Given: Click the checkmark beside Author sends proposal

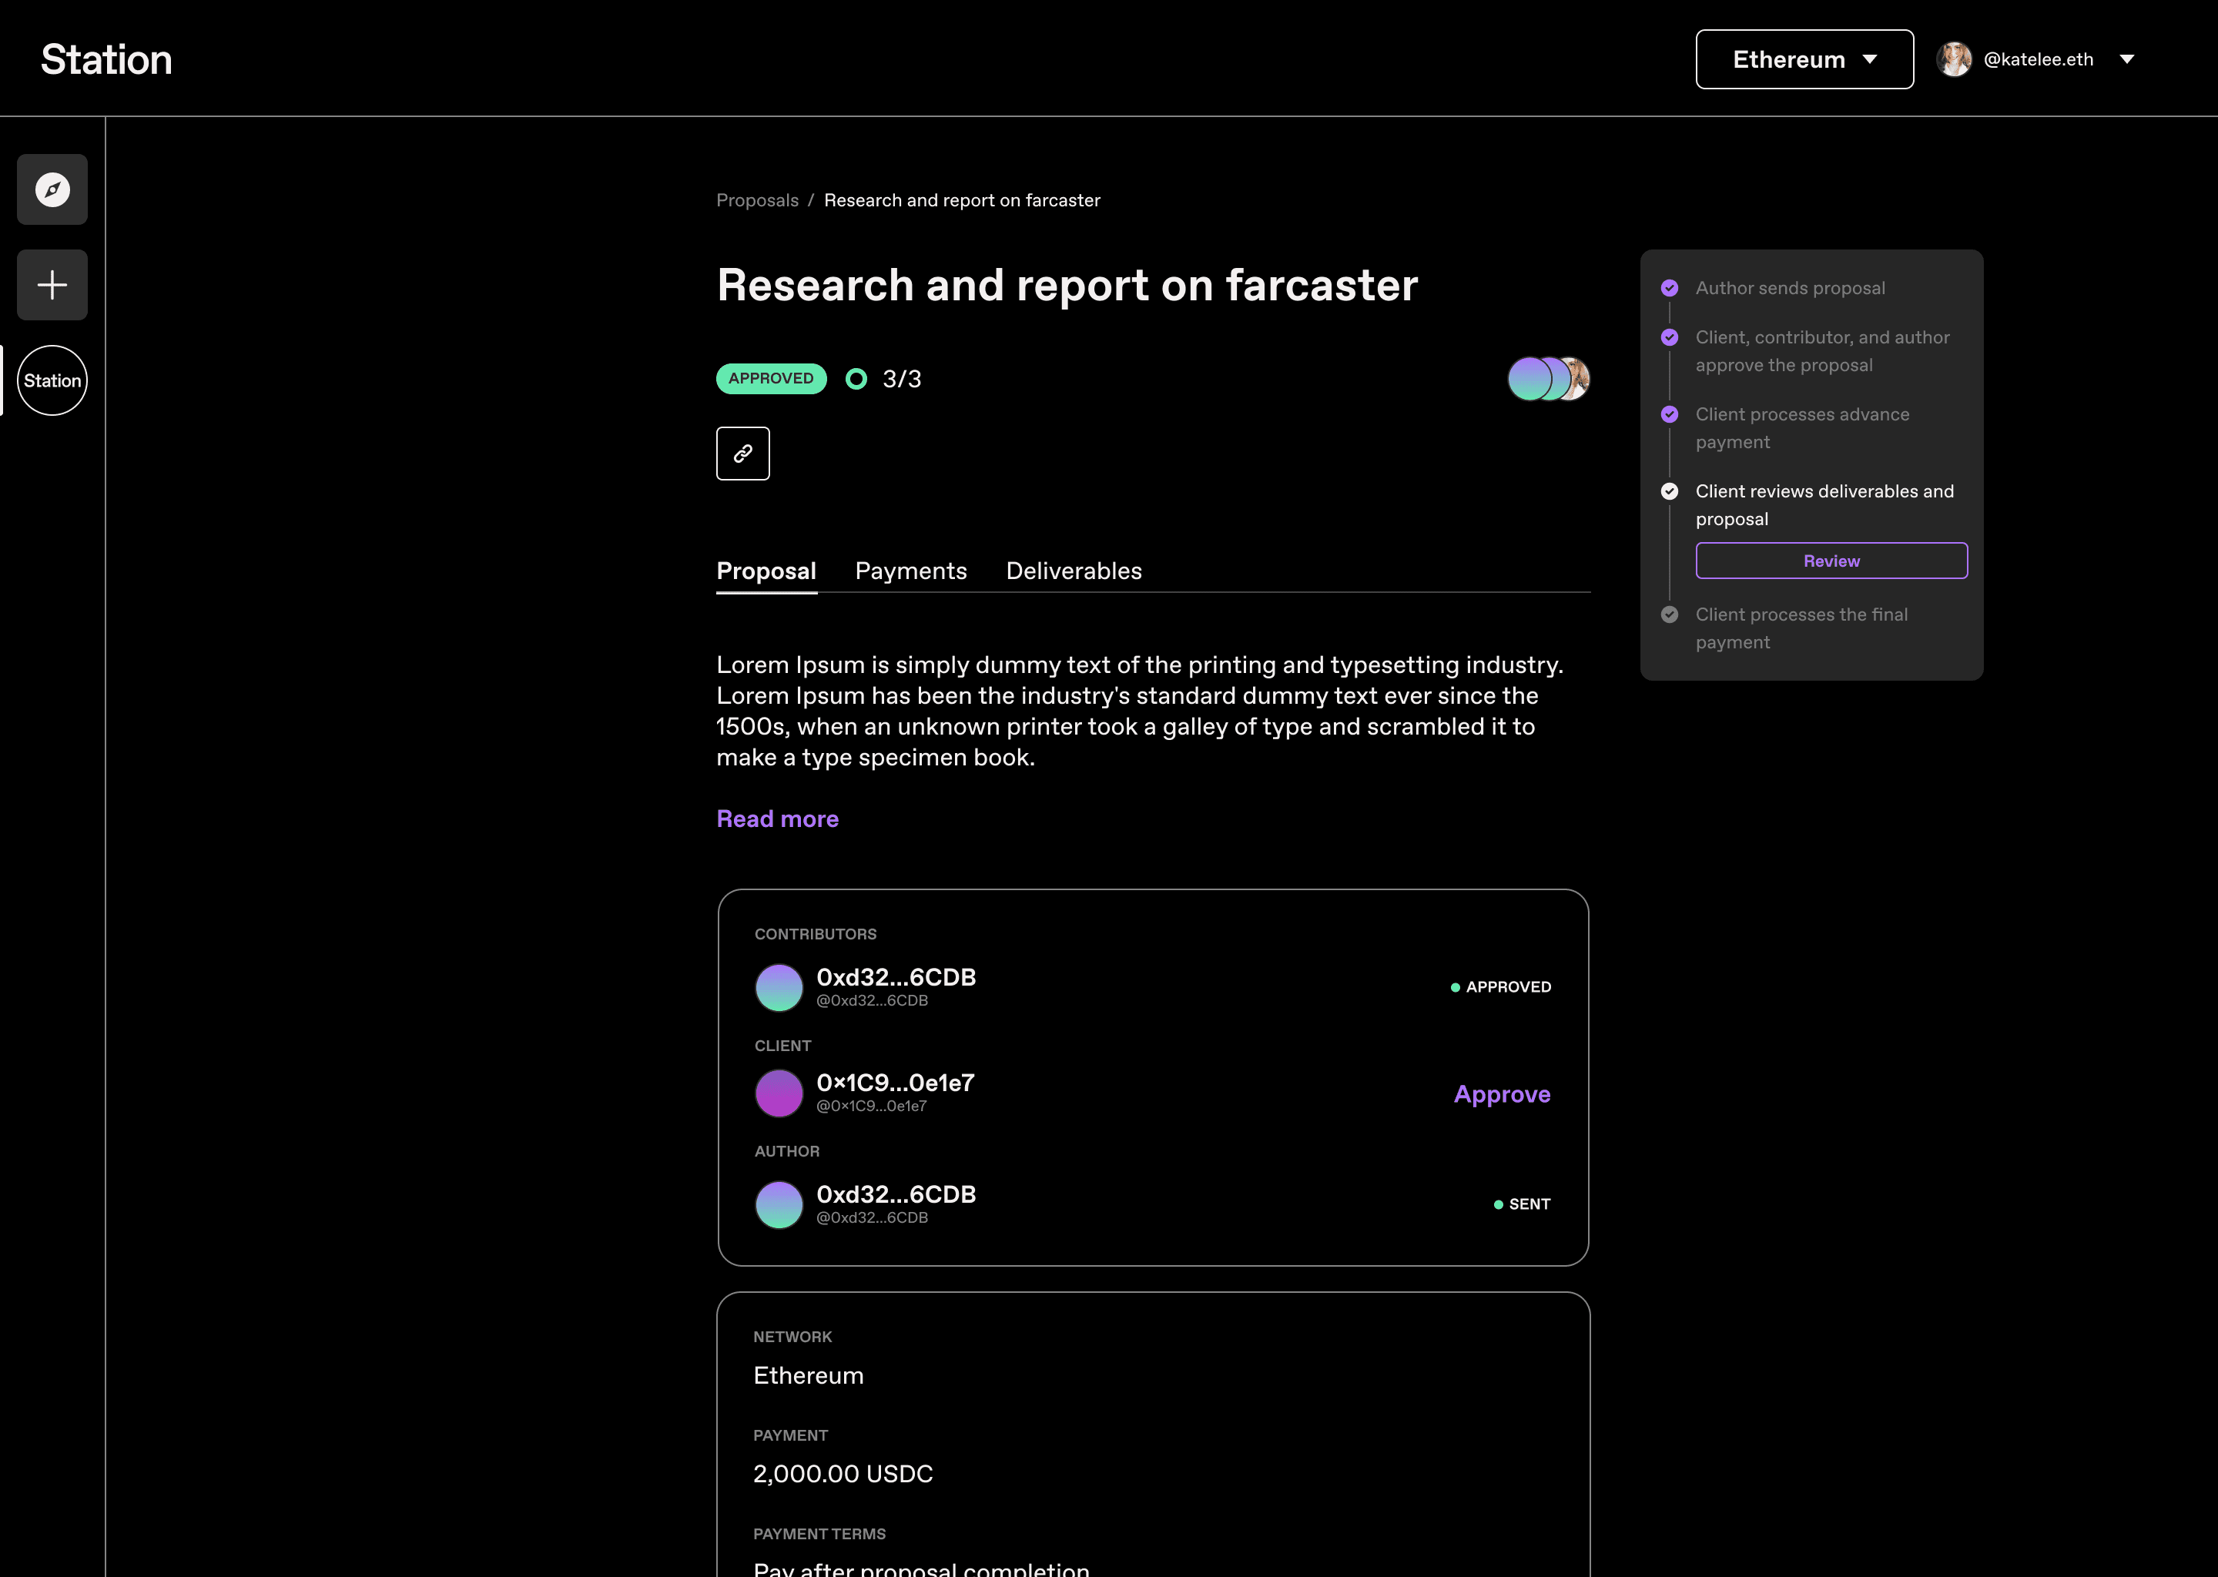Looking at the screenshot, I should click(1670, 289).
